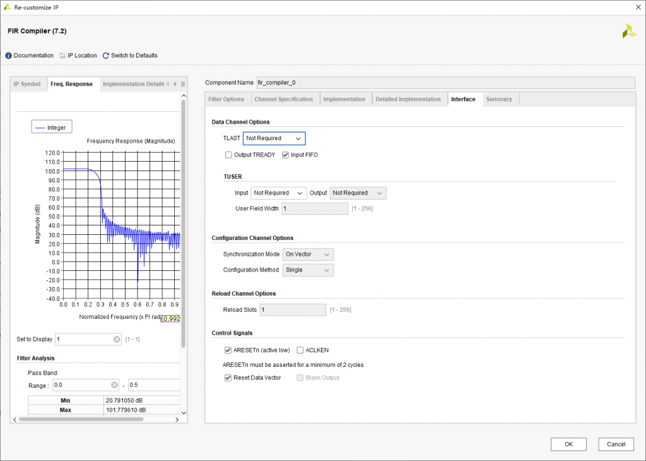The height and width of the screenshot is (461, 646).
Task: Go to Implementation tab
Action: (344, 99)
